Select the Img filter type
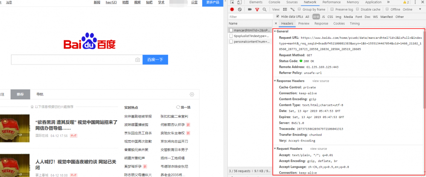This screenshot has height=177, width=426. [338, 17]
